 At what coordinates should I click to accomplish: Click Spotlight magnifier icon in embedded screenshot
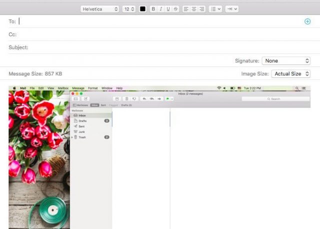point(297,88)
